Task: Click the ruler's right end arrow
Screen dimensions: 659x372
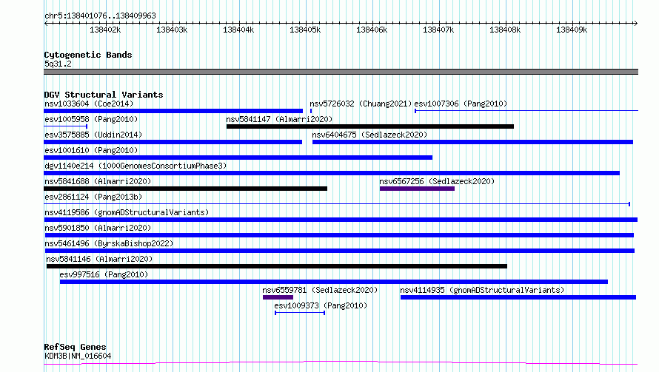Action: click(x=636, y=23)
